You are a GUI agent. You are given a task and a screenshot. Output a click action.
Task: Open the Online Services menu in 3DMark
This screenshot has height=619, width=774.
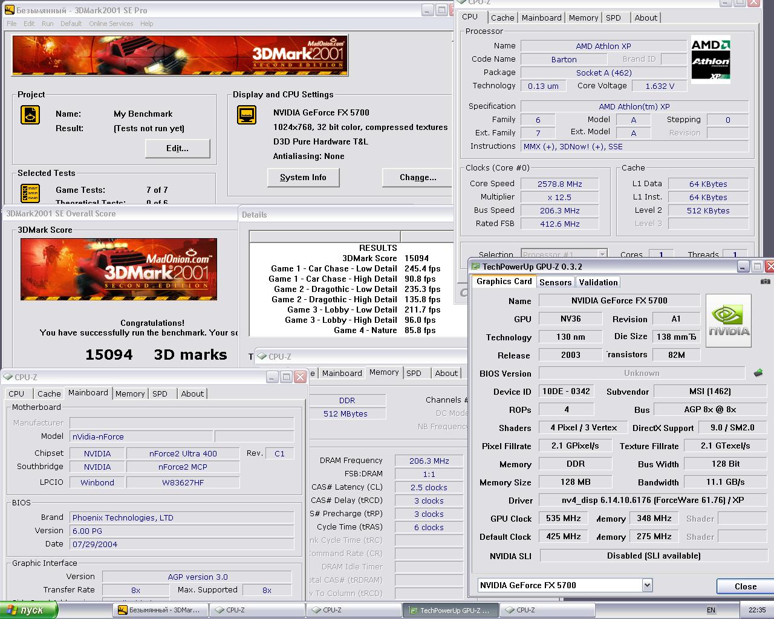coord(111,24)
